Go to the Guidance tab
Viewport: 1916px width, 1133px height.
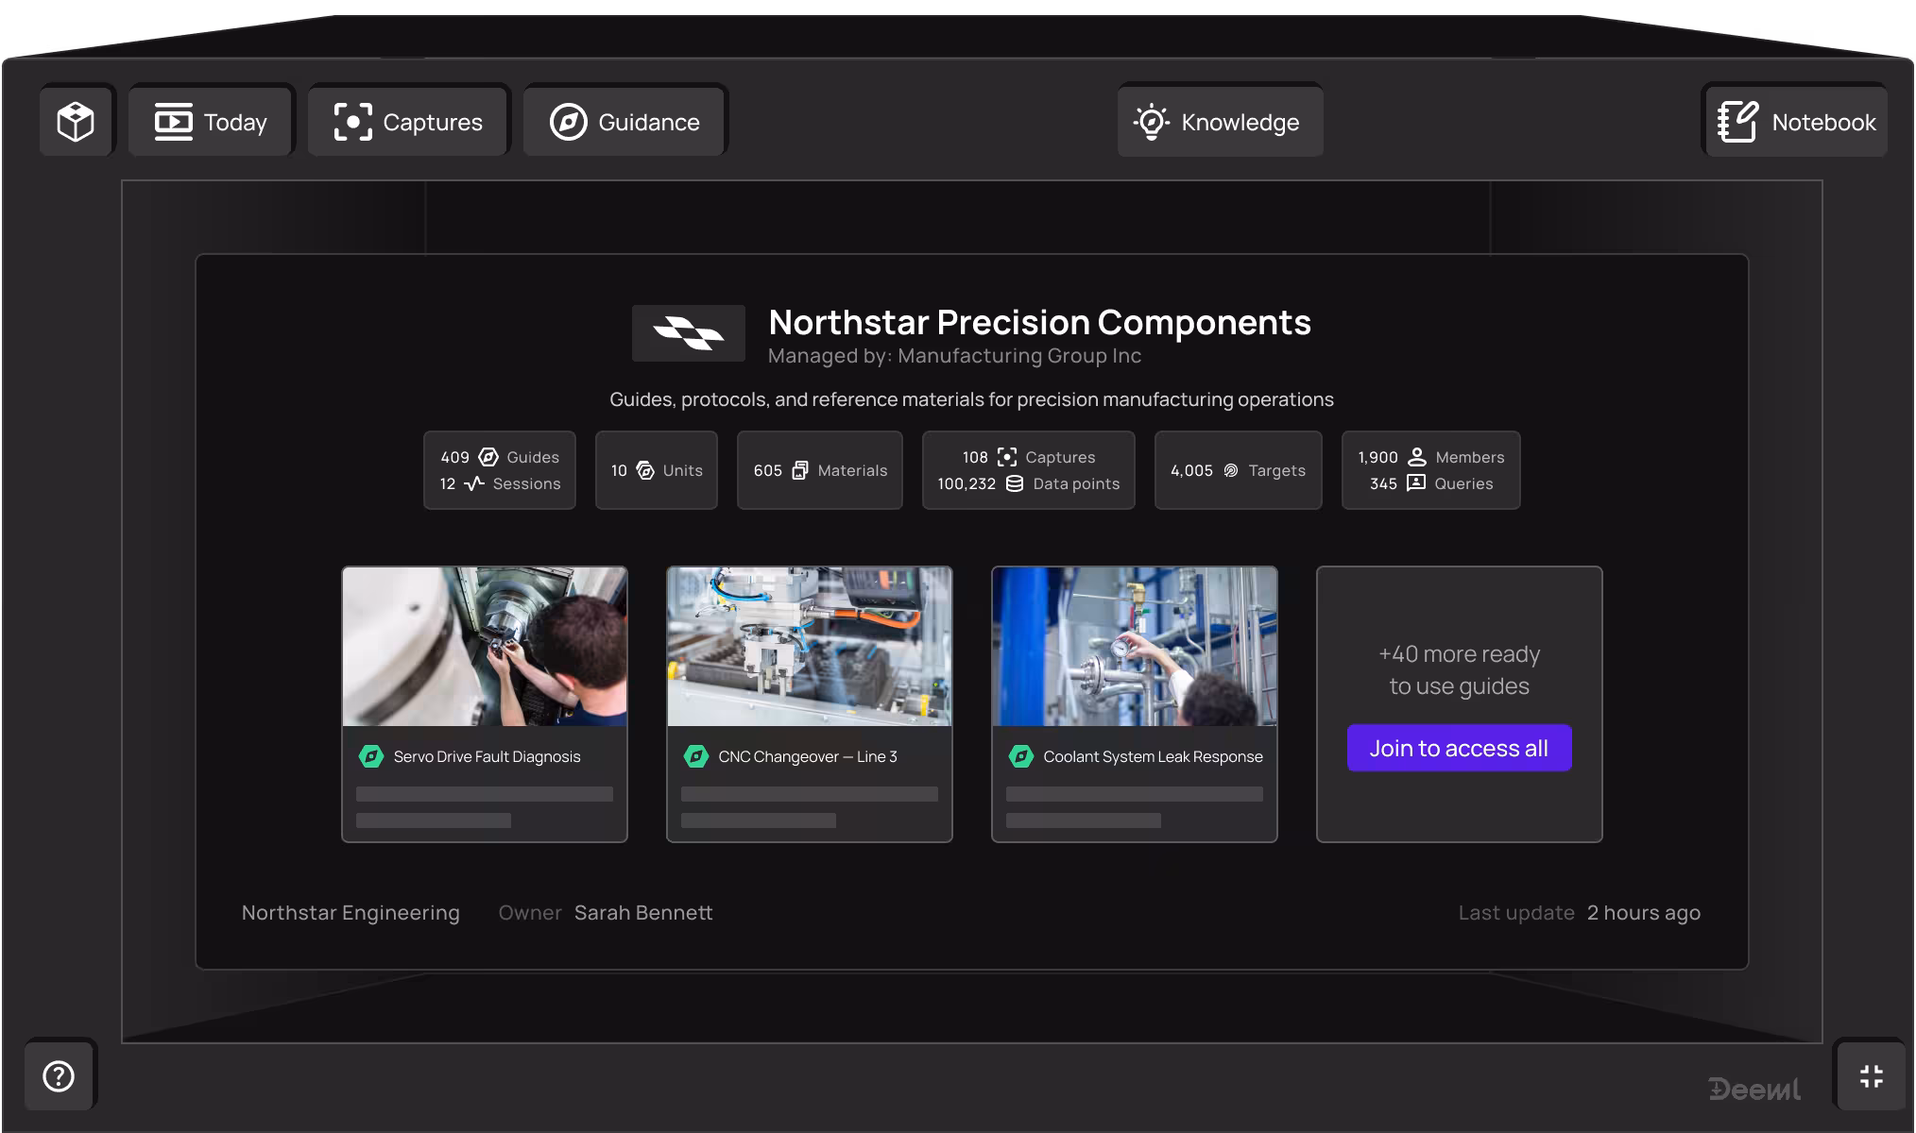(624, 122)
